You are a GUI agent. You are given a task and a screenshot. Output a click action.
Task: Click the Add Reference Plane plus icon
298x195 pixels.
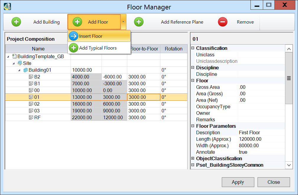coord(139,22)
